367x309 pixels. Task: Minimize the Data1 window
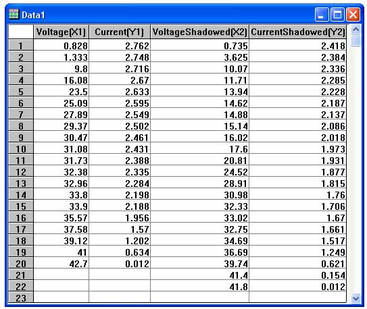(322, 14)
